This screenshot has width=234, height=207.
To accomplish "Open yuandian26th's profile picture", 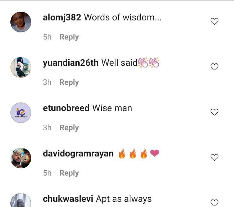I will coord(21,67).
